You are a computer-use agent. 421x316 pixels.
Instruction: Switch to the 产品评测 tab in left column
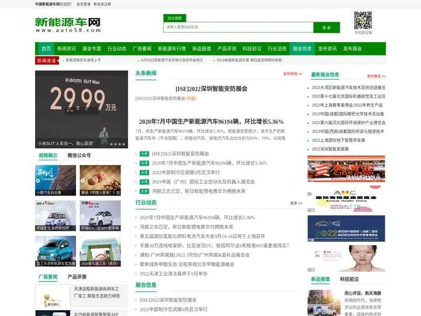[77, 277]
